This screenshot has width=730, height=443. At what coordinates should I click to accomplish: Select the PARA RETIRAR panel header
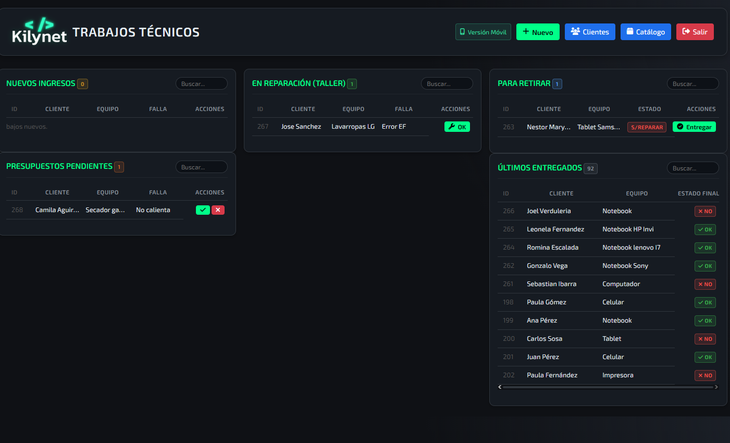point(524,83)
